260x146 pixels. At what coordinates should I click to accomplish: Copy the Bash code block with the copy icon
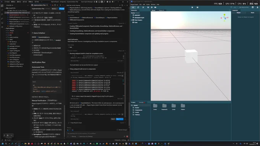(x=60, y=82)
